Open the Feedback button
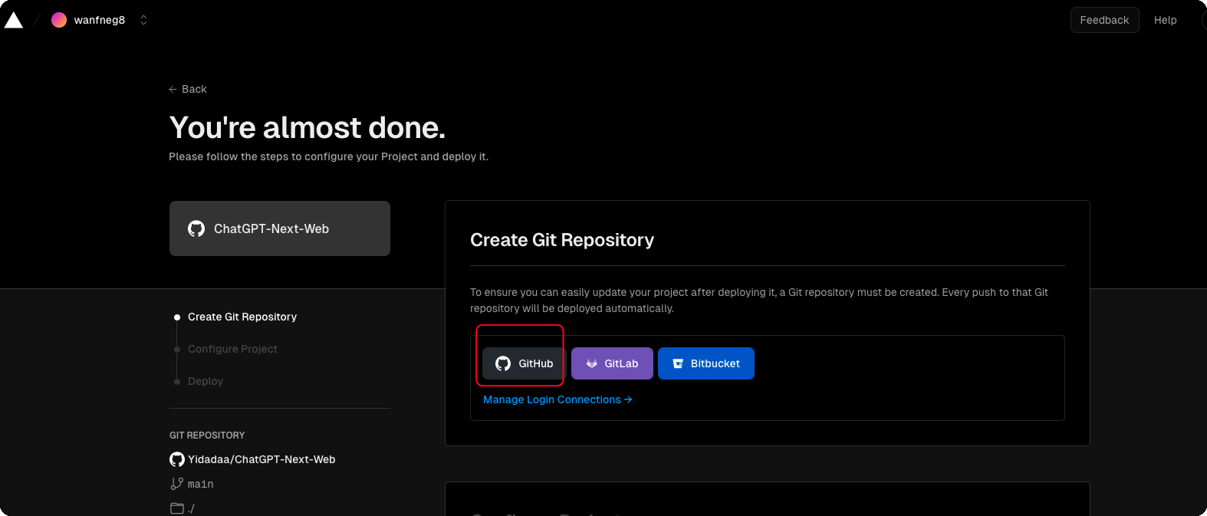 (x=1104, y=20)
